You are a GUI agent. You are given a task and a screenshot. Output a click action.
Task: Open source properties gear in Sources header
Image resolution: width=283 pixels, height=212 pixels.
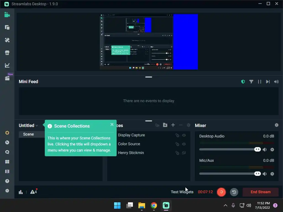pyautogui.click(x=188, y=125)
